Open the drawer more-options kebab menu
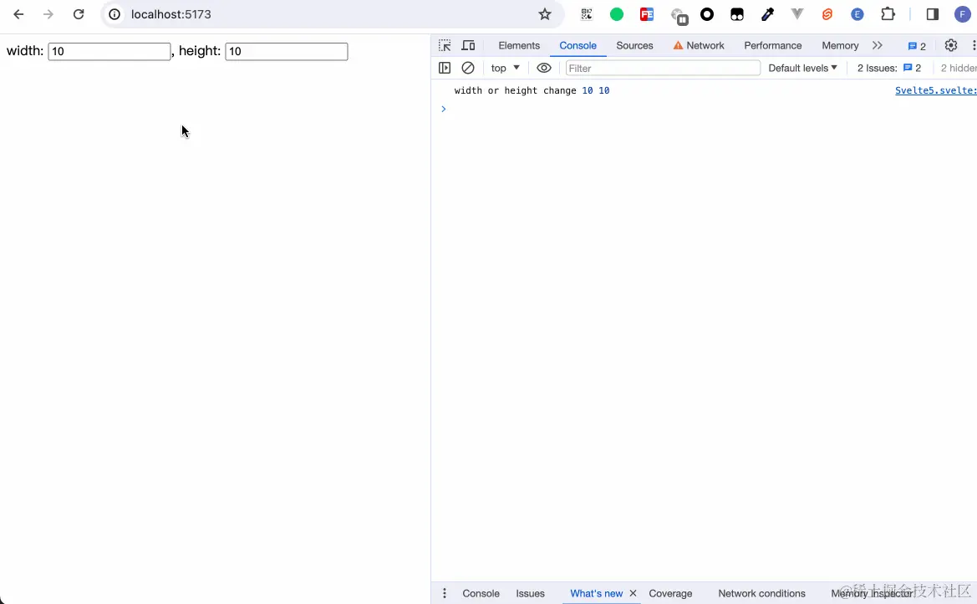Image resolution: width=977 pixels, height=604 pixels. [x=445, y=593]
